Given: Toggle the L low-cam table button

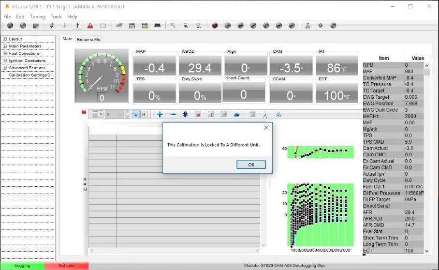Looking at the screenshot, I should [135, 114].
